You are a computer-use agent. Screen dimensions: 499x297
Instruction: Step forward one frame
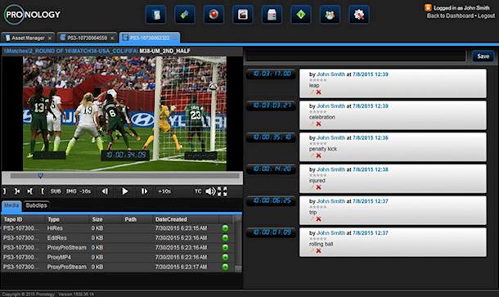144,191
